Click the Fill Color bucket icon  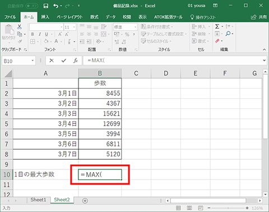click(x=46, y=41)
